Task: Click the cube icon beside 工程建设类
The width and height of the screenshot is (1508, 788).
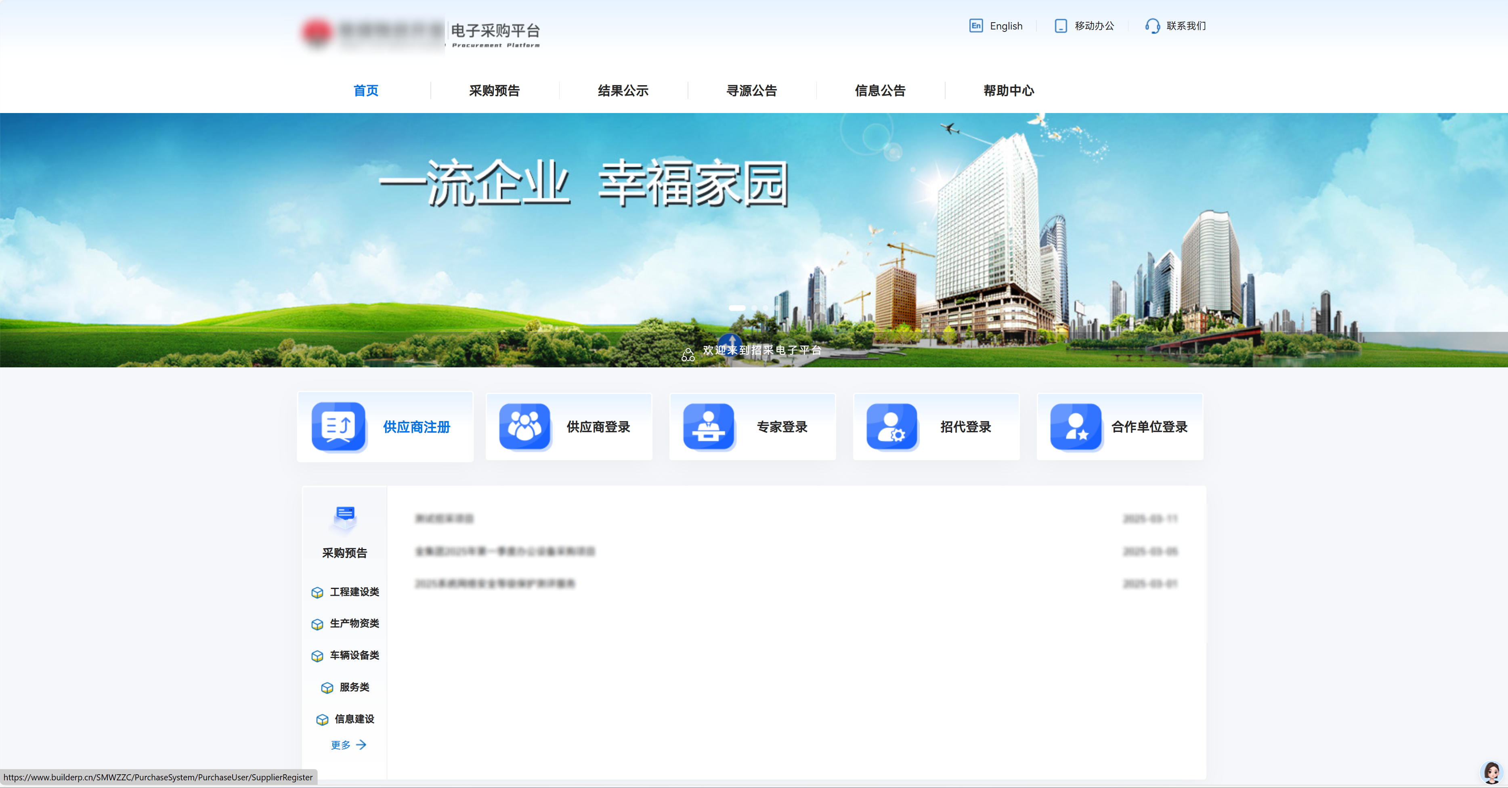Action: pos(317,593)
